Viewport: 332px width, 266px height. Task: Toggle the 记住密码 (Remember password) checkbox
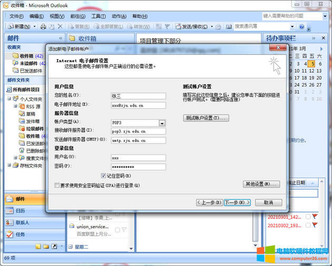103,176
